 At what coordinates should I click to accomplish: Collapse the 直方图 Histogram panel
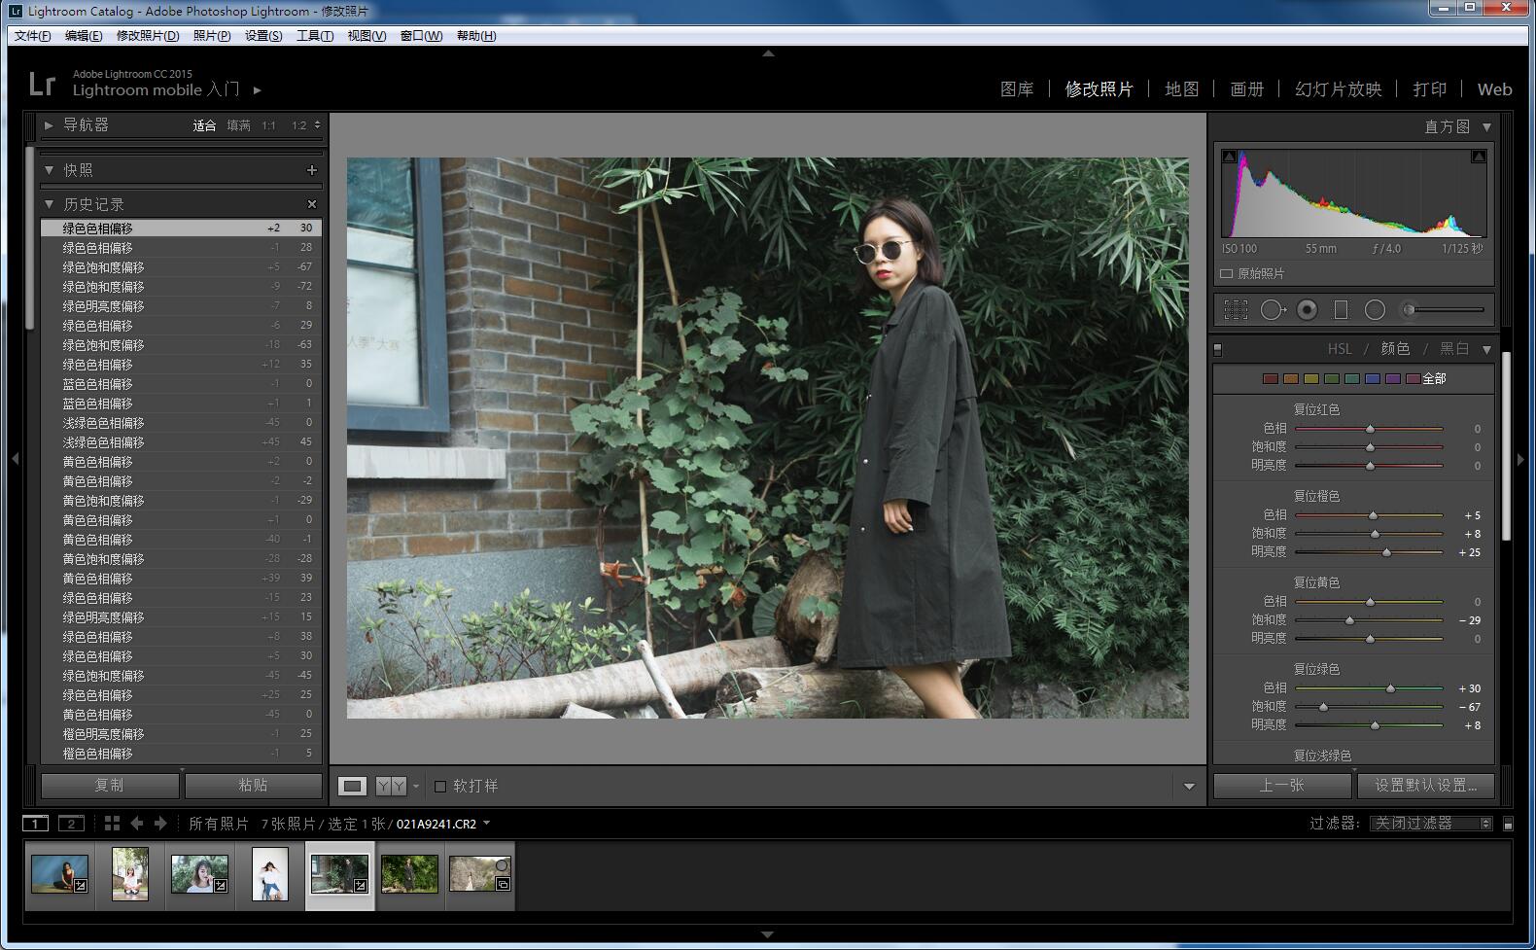pyautogui.click(x=1486, y=127)
